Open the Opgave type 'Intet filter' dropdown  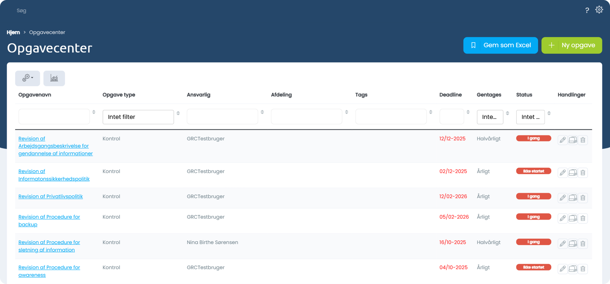[138, 117]
